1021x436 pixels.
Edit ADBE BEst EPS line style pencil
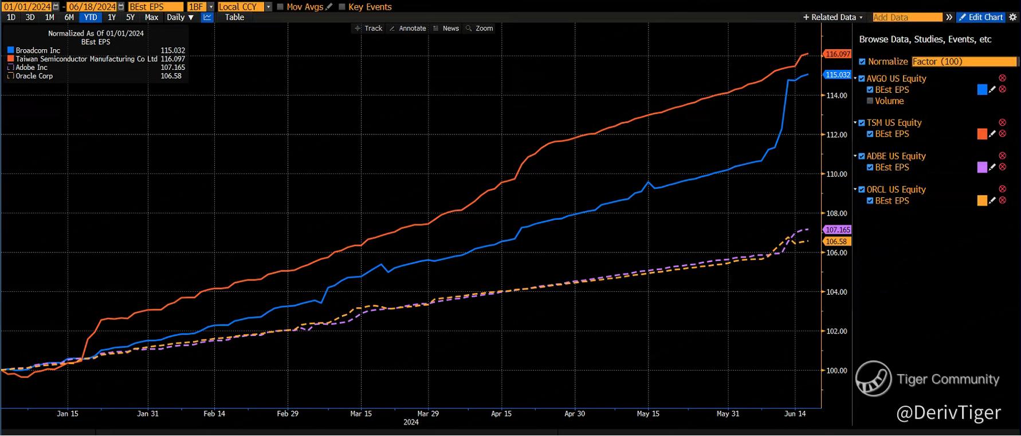pyautogui.click(x=992, y=167)
